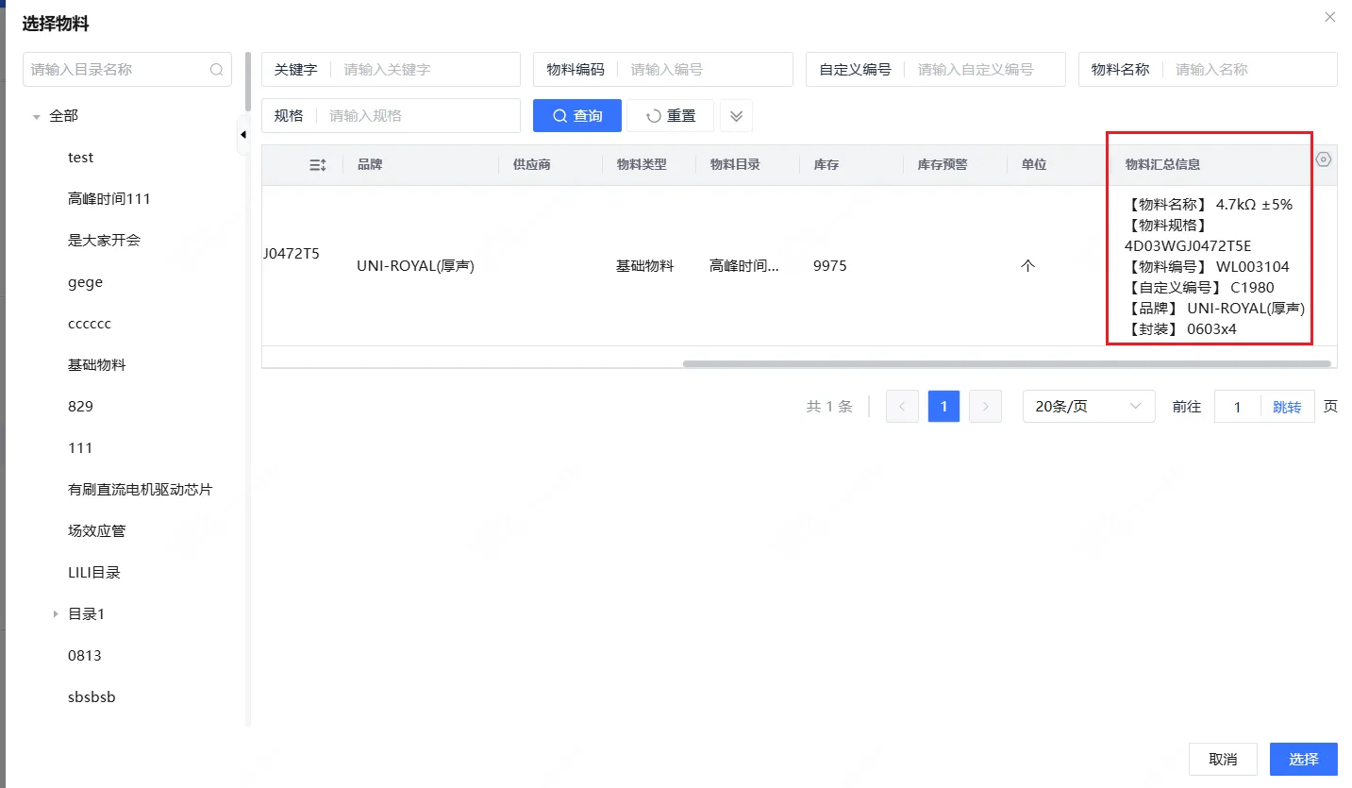Click the 查询 search button
Viewport: 1352px width, 788px height.
pyautogui.click(x=576, y=116)
